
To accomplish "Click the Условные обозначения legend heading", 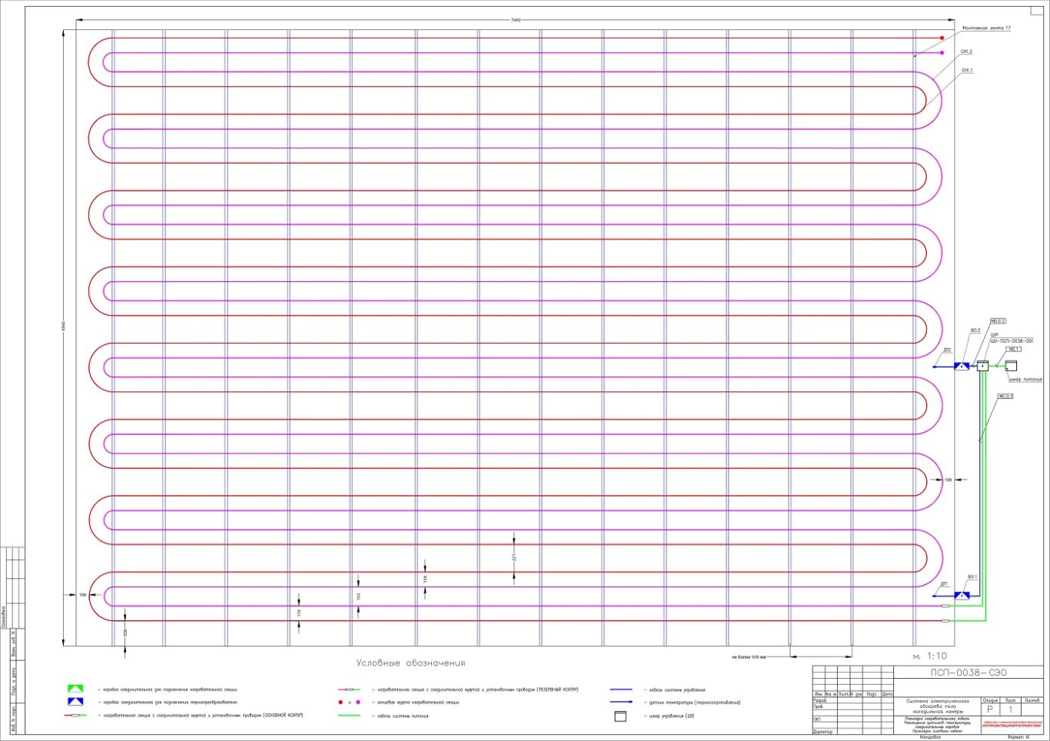I will tap(410, 663).
